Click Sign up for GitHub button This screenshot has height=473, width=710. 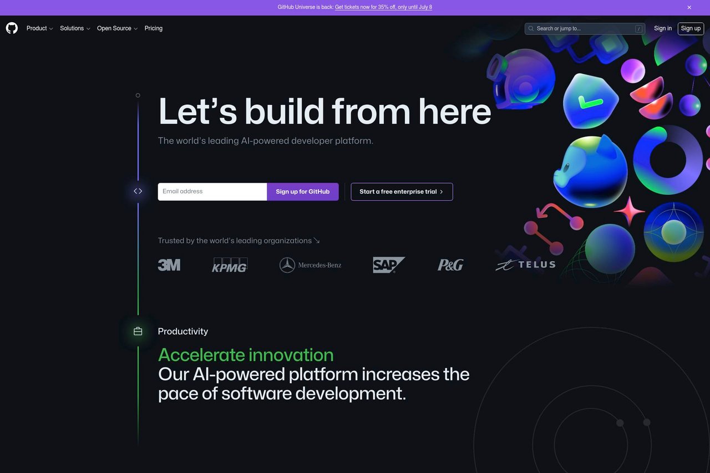pos(303,192)
